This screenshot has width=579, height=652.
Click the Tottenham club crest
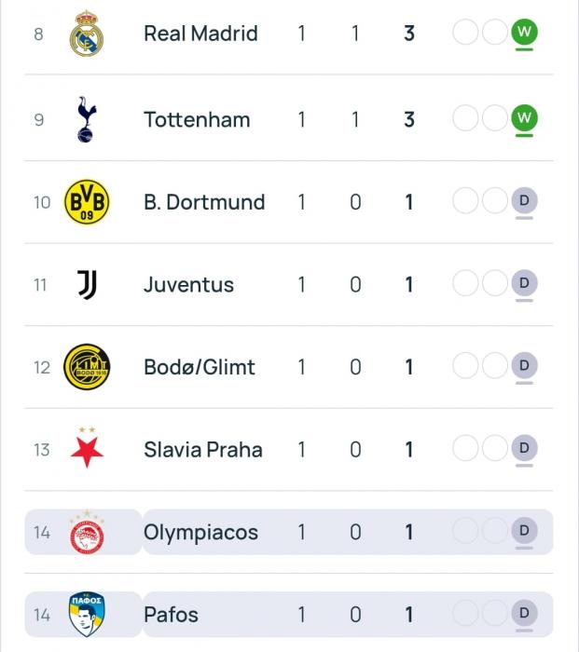pyautogui.click(x=87, y=119)
